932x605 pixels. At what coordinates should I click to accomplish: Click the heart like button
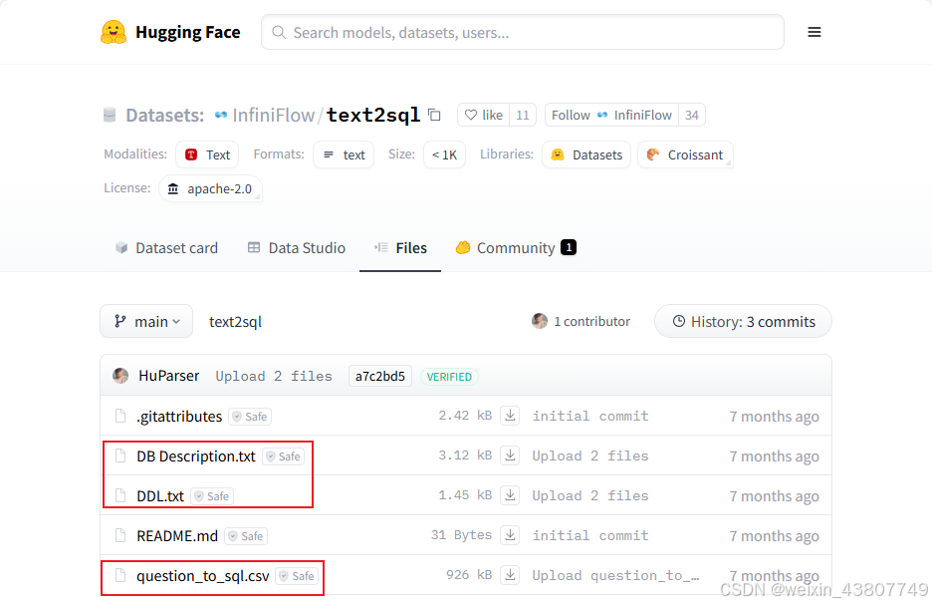click(x=483, y=115)
